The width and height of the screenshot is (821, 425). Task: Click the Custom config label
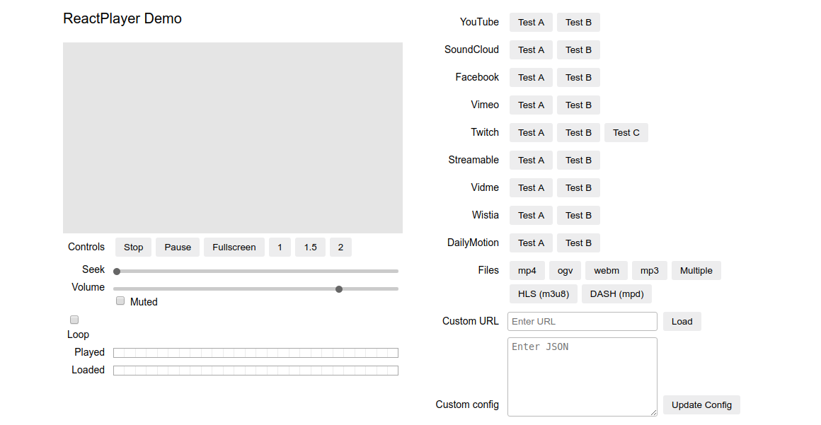(x=467, y=404)
